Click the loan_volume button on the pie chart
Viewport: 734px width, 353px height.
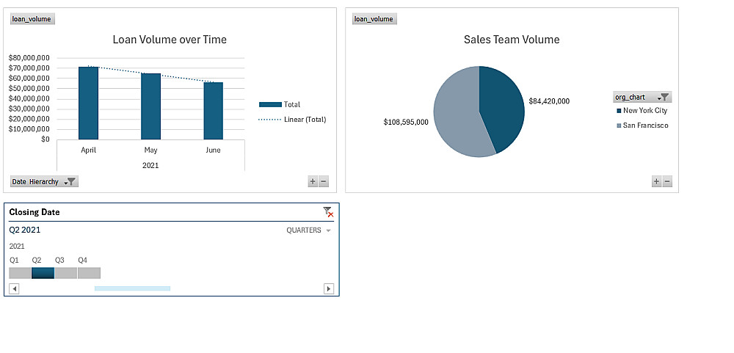(x=374, y=18)
